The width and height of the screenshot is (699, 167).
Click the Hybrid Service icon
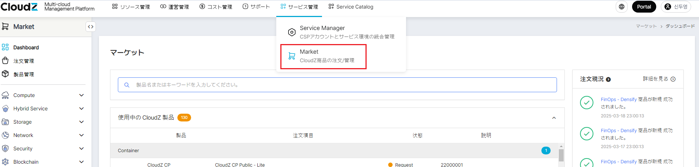click(x=5, y=108)
